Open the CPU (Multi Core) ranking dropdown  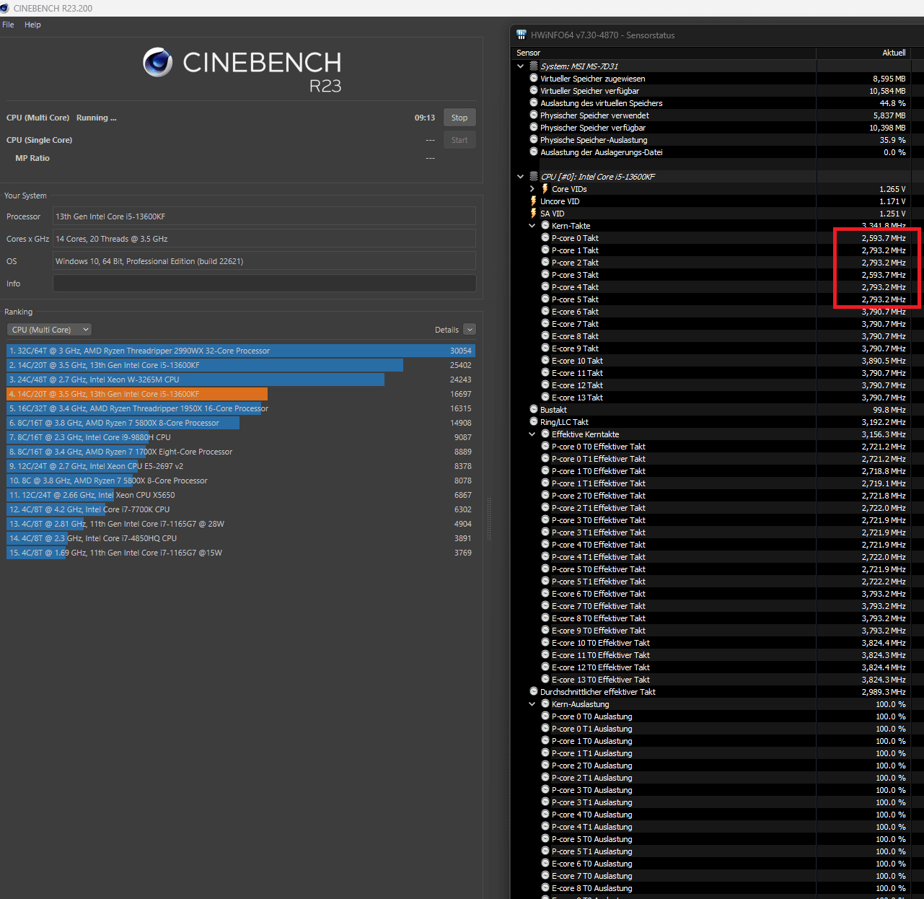click(x=50, y=330)
